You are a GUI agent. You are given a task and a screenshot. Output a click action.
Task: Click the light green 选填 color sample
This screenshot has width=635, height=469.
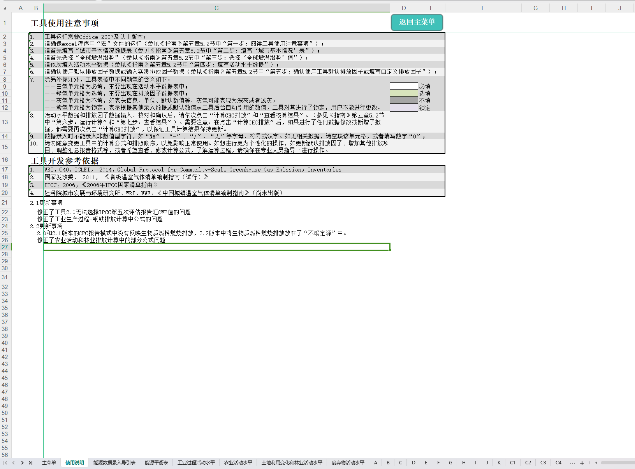(x=404, y=93)
